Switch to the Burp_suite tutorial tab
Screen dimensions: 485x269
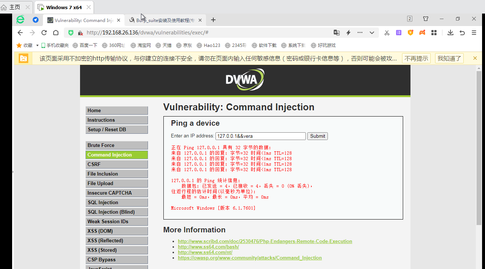[165, 20]
